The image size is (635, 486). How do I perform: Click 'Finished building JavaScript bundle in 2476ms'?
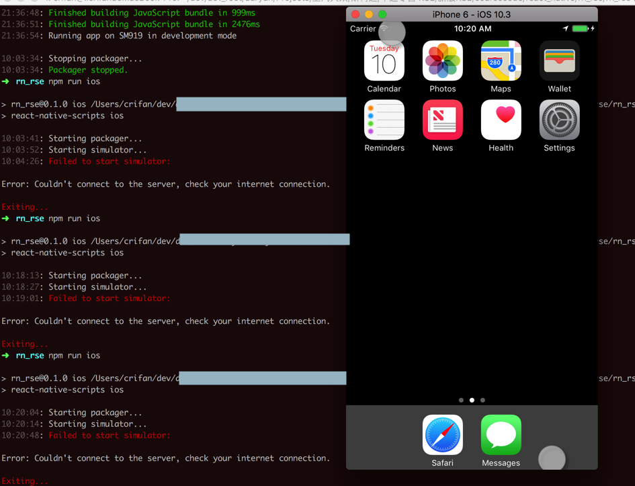click(x=131, y=24)
